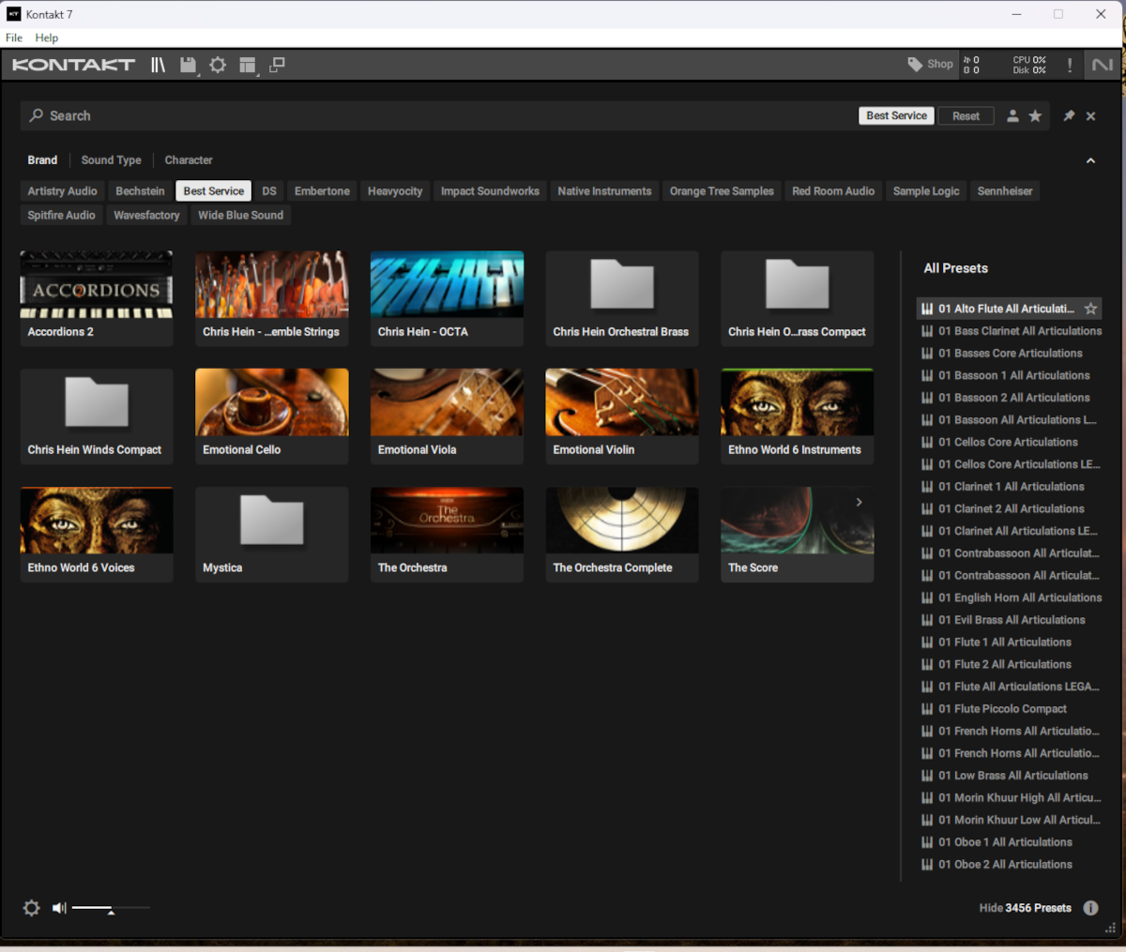
Task: Click the Reset button
Action: point(966,116)
